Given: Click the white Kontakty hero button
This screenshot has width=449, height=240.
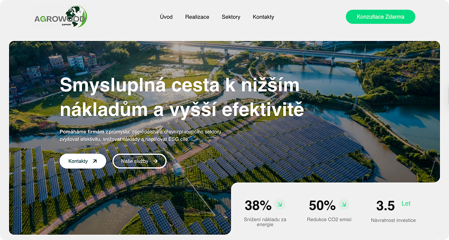Looking at the screenshot, I should point(83,161).
